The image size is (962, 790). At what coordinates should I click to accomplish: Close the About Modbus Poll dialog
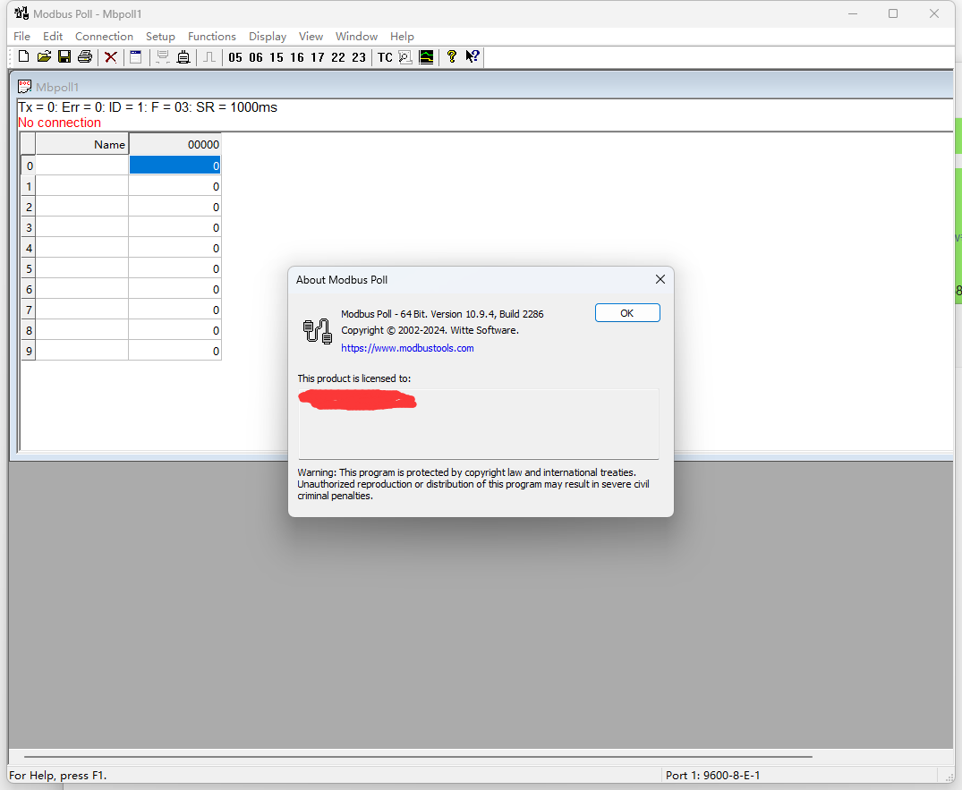660,279
